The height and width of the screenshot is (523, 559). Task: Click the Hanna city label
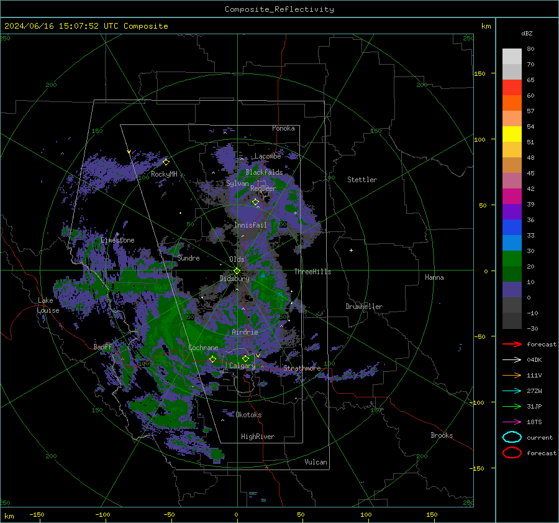tap(434, 277)
